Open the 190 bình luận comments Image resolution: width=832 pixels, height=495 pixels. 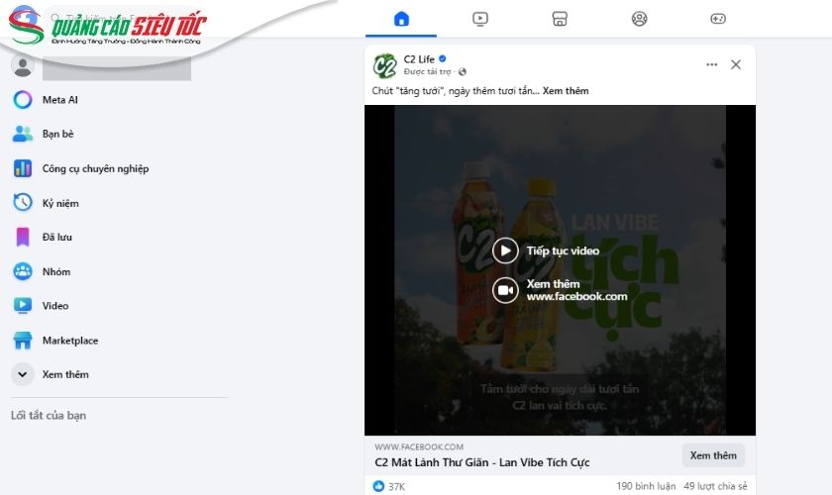[646, 486]
